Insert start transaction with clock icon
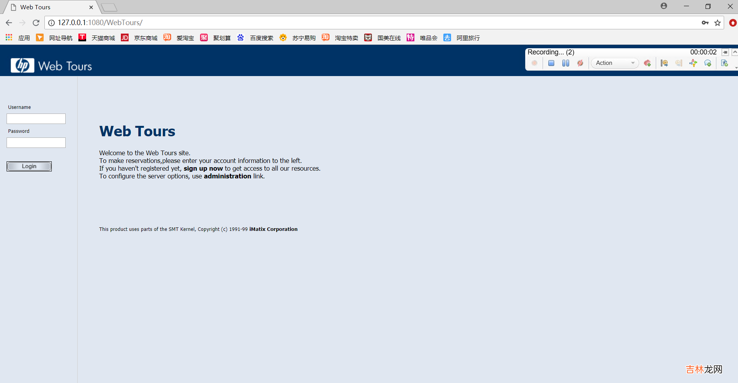This screenshot has width=738, height=383. [x=664, y=63]
